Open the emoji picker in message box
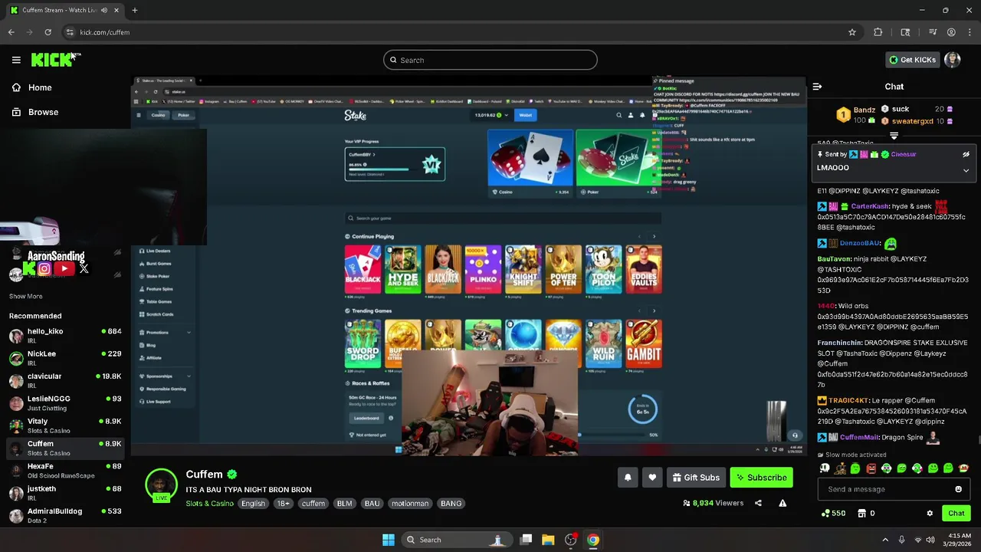The image size is (981, 552). pos(958,489)
